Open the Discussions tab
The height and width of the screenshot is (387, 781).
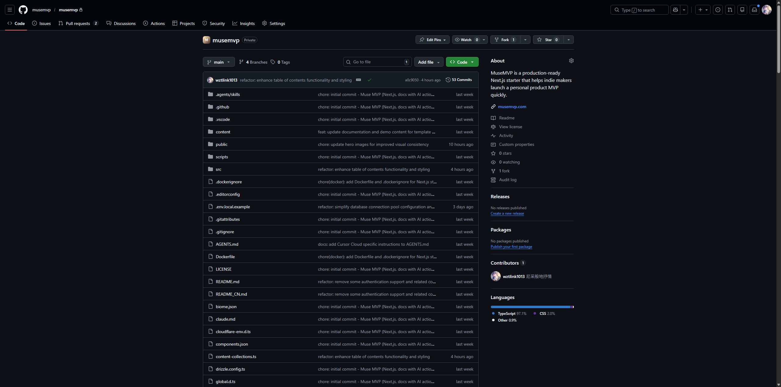[121, 23]
